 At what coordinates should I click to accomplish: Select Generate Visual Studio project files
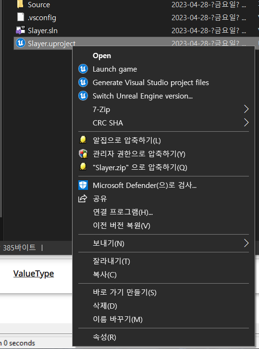(163, 82)
